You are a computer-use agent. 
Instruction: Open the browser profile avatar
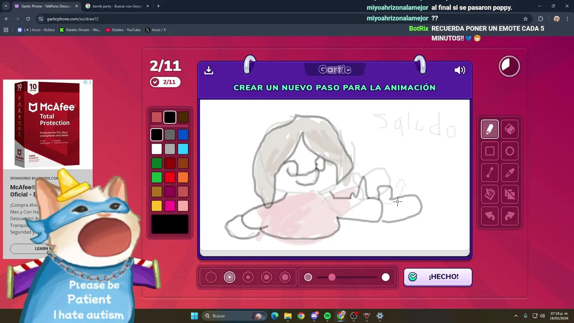coord(557,19)
